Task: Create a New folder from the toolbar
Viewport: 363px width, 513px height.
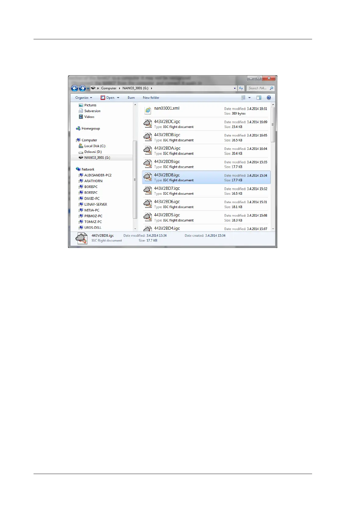Action: (x=151, y=98)
